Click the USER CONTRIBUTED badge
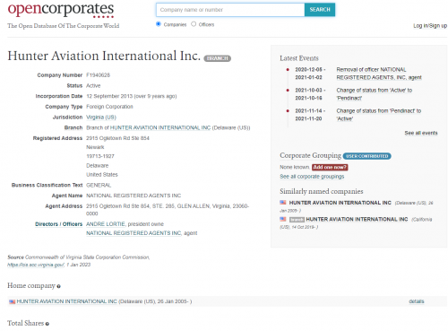 pyautogui.click(x=366, y=156)
